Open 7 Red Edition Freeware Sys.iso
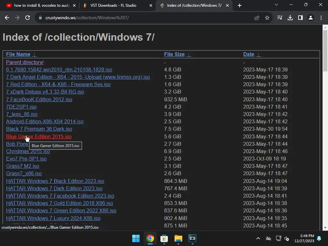The height and width of the screenshot is (246, 328). [x=58, y=85]
